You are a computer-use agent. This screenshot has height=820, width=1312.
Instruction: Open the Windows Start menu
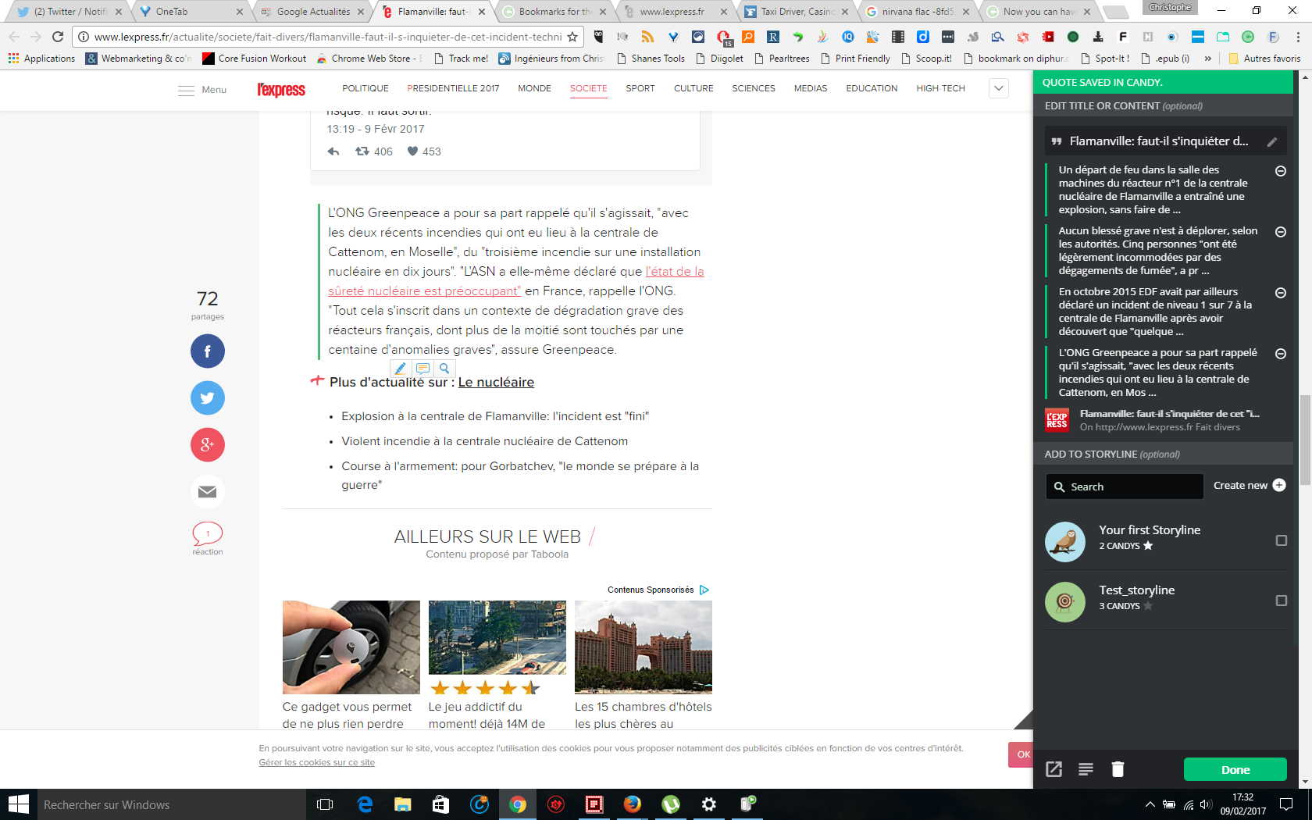18,804
